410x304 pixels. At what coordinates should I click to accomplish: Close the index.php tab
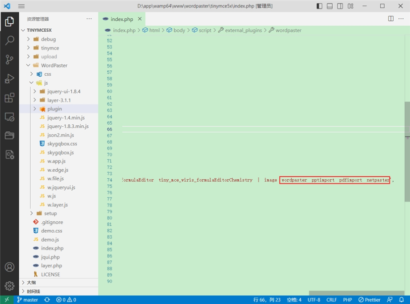point(140,19)
